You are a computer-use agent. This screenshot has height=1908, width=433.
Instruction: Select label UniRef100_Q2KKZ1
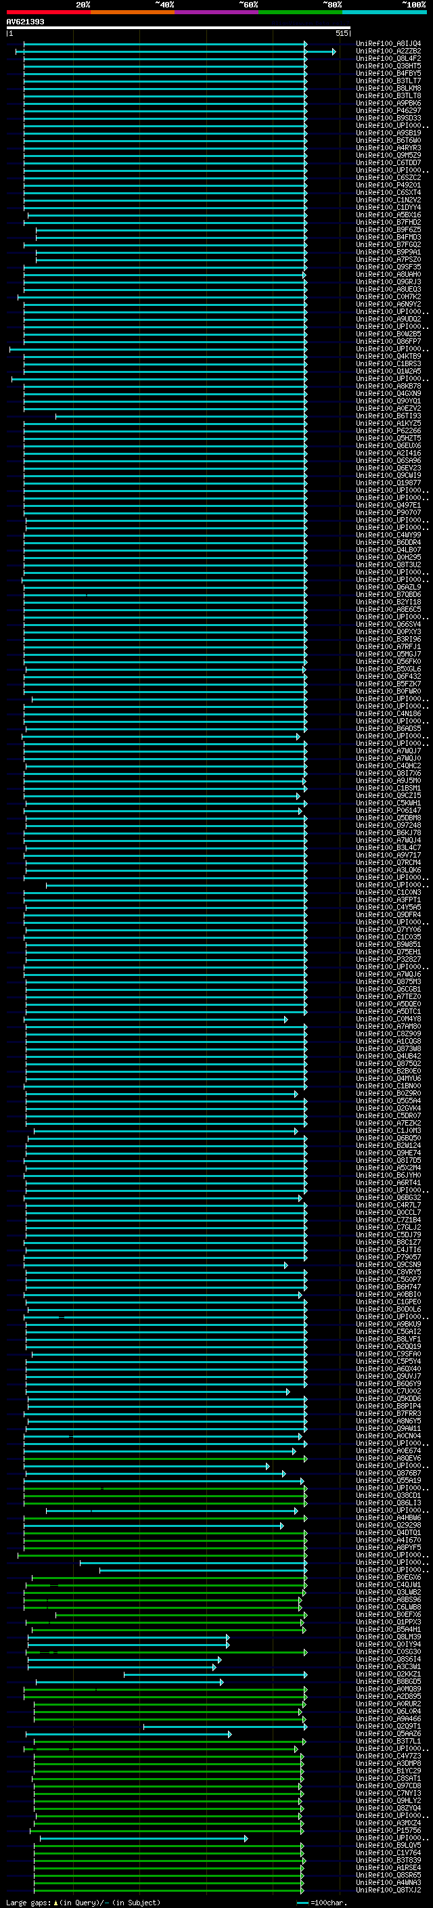[x=388, y=1674]
